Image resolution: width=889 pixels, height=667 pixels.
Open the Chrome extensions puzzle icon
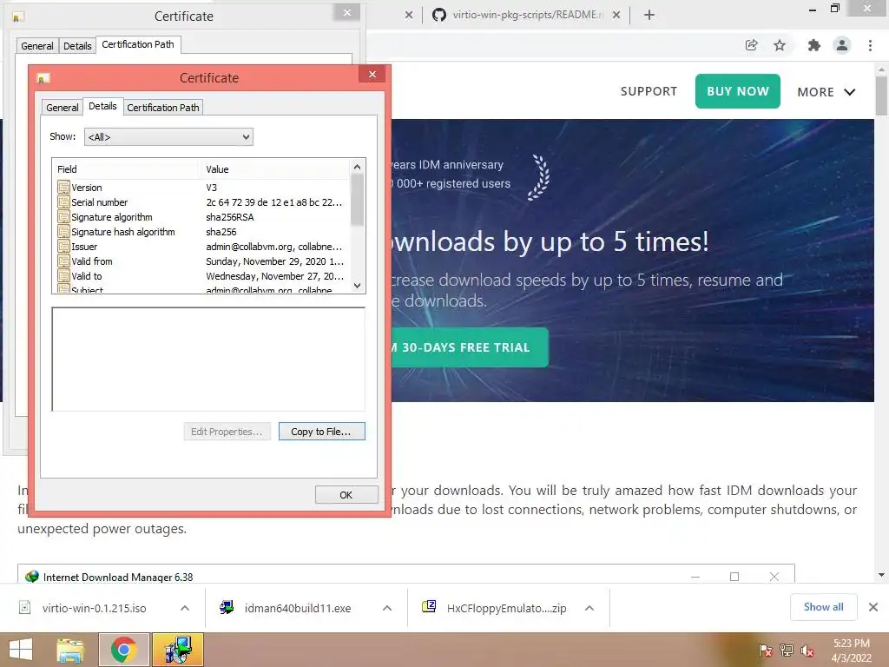click(x=813, y=45)
